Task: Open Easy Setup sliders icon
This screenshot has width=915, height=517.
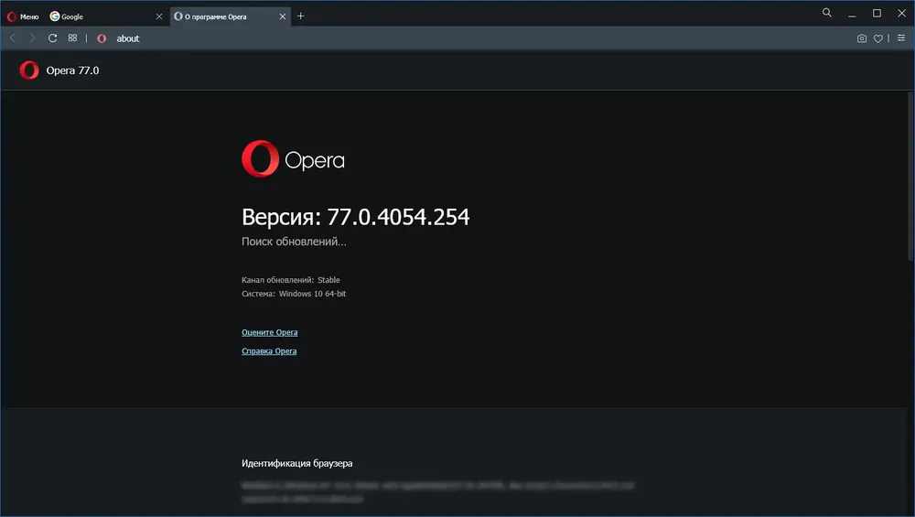Action: [x=901, y=38]
